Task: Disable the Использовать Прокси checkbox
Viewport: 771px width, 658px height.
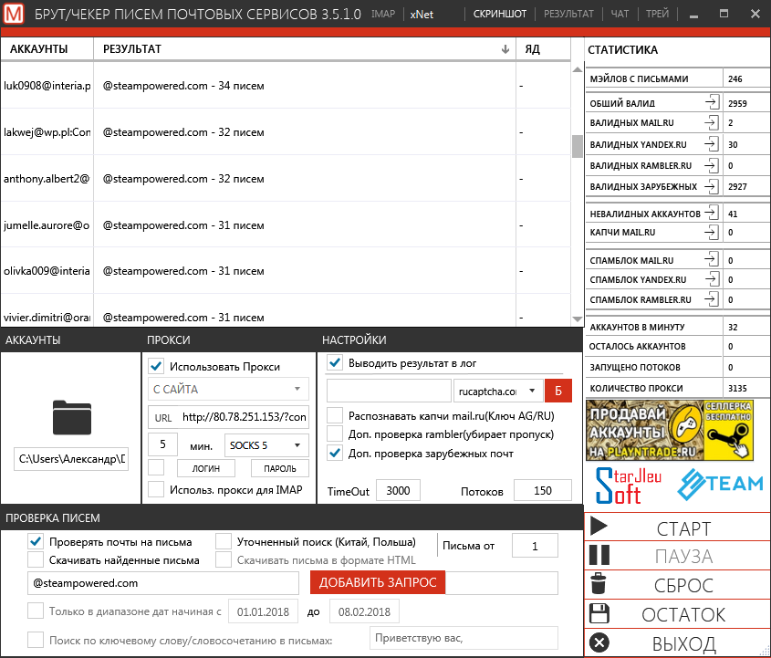Action: coord(156,367)
